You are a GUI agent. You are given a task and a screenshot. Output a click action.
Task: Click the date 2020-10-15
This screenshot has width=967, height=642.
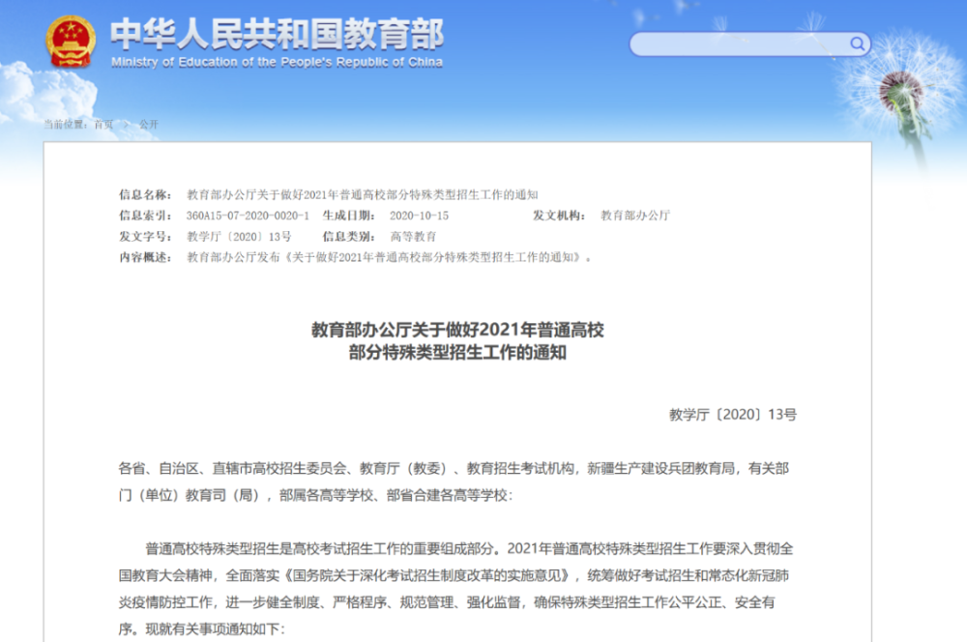pos(419,216)
